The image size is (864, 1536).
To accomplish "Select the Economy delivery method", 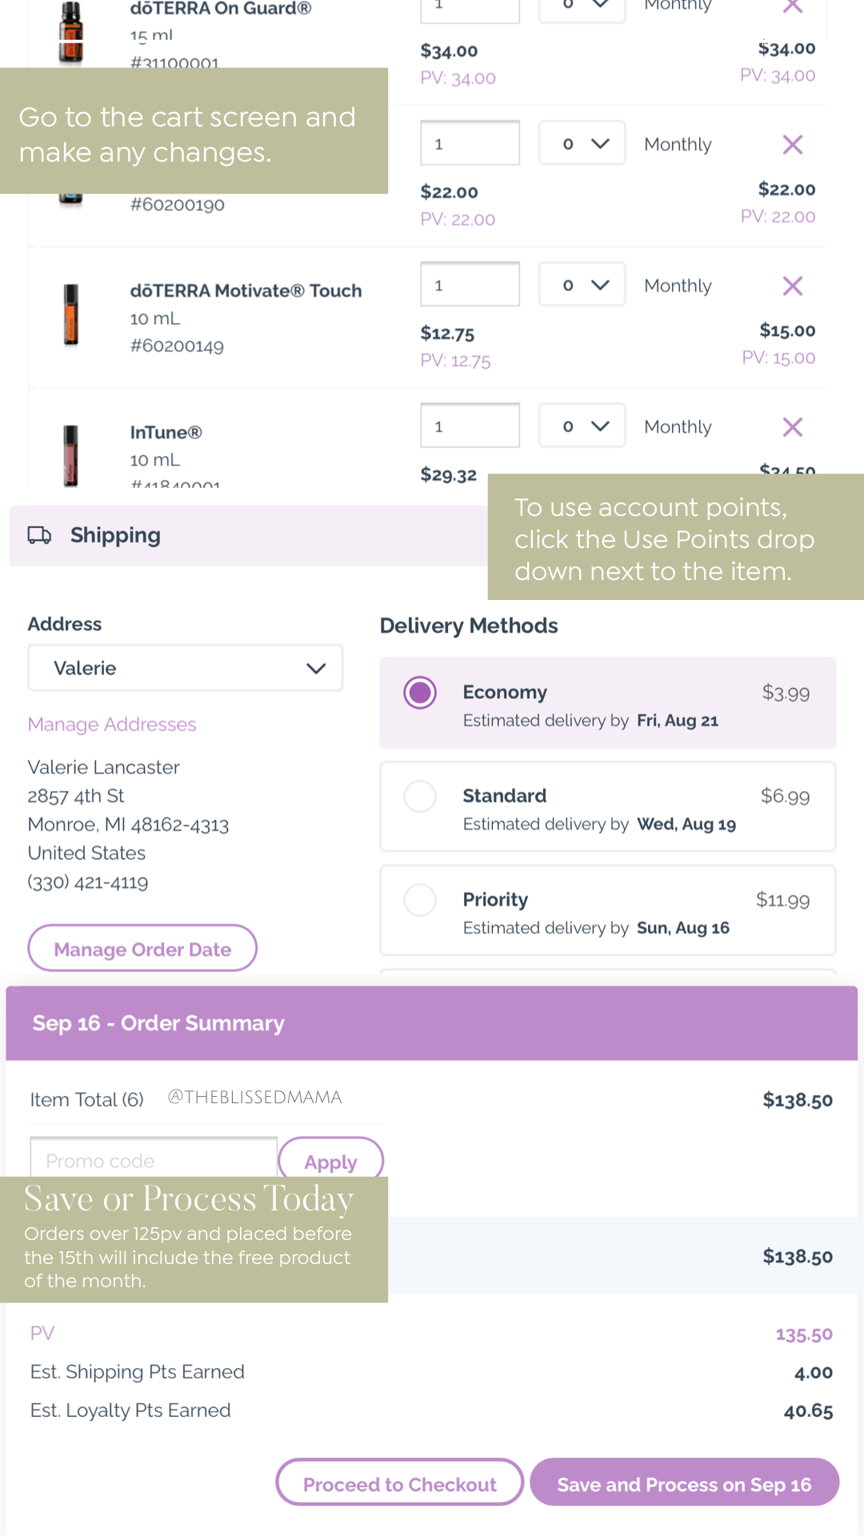I will (x=420, y=693).
